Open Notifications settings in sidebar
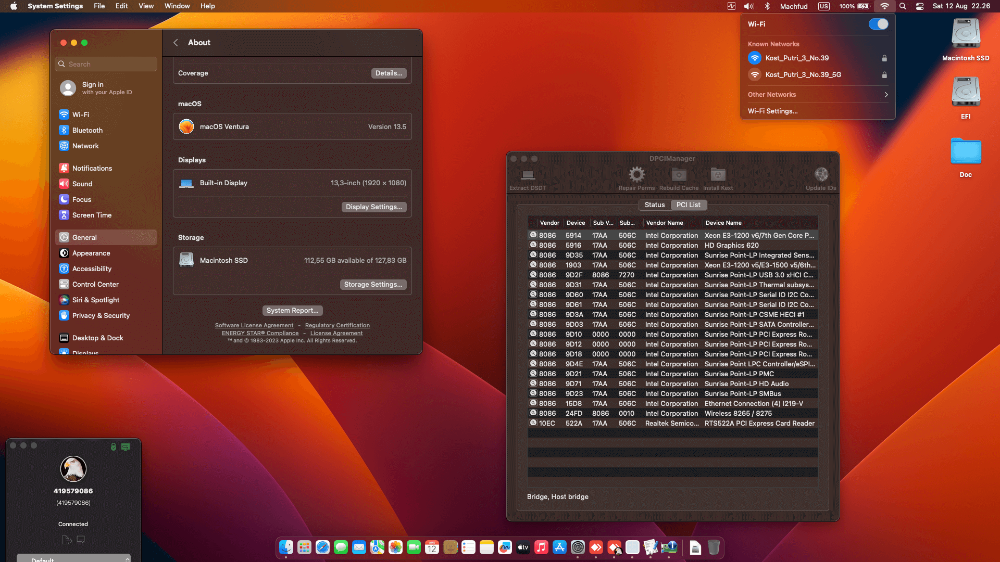This screenshot has height=562, width=1000. click(106, 168)
